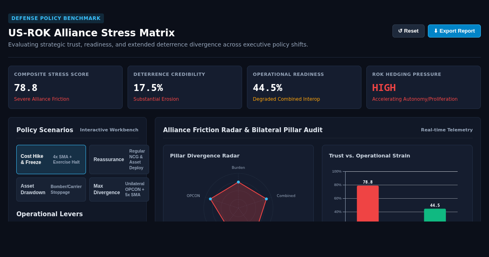Click the US-ROK Alliance Stress Matrix title
The image size is (489, 257).
point(91,33)
